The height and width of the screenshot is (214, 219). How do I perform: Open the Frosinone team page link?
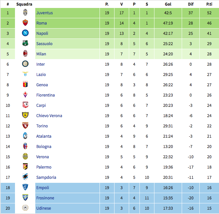coord(45,198)
